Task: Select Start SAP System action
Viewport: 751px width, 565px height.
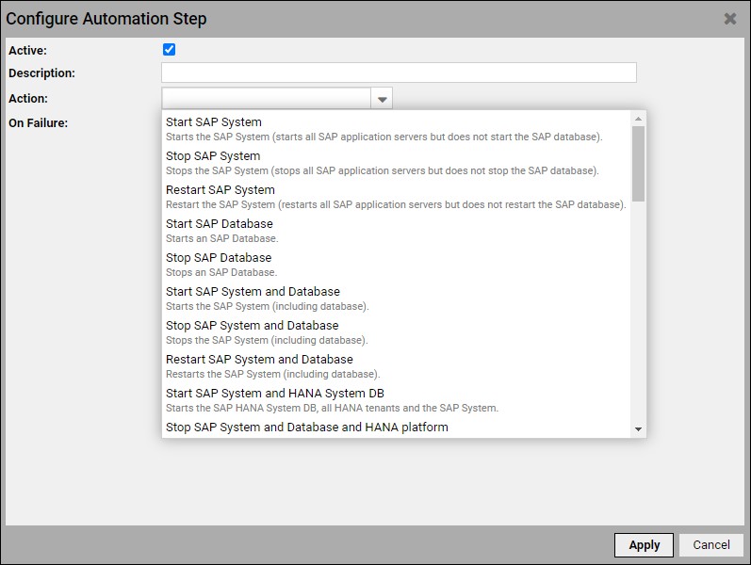Action: point(397,129)
